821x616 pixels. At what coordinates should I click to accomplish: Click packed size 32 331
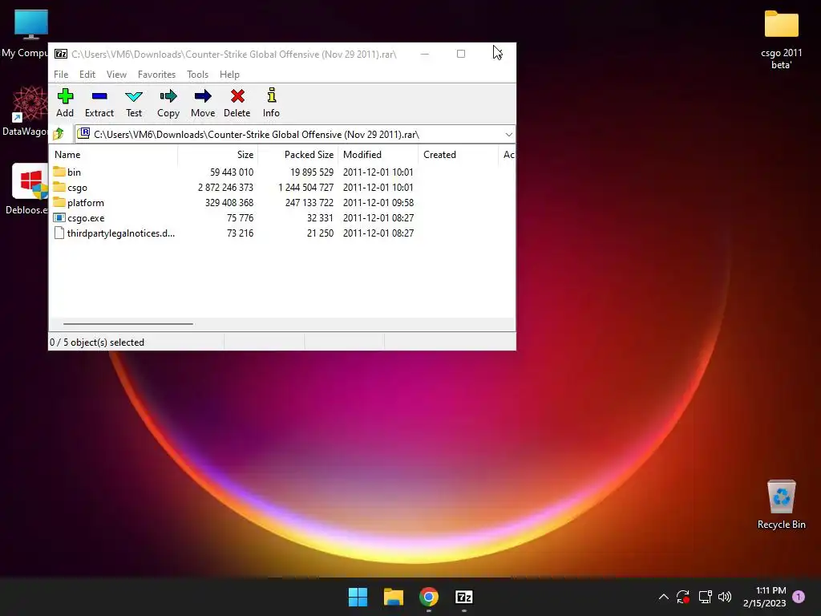point(320,218)
